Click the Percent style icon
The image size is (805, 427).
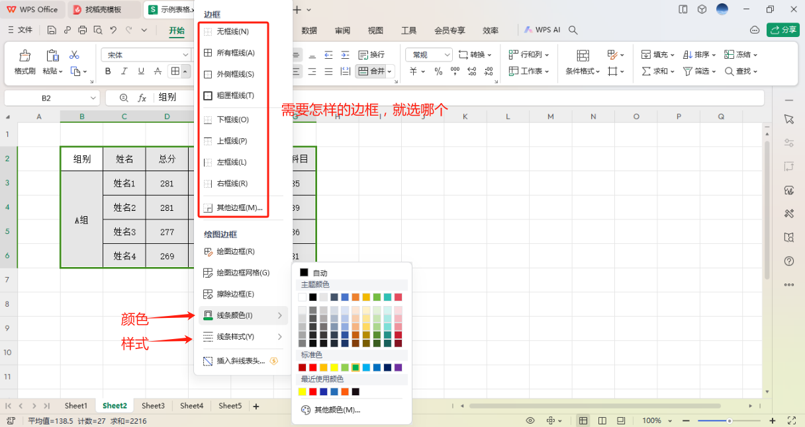438,71
